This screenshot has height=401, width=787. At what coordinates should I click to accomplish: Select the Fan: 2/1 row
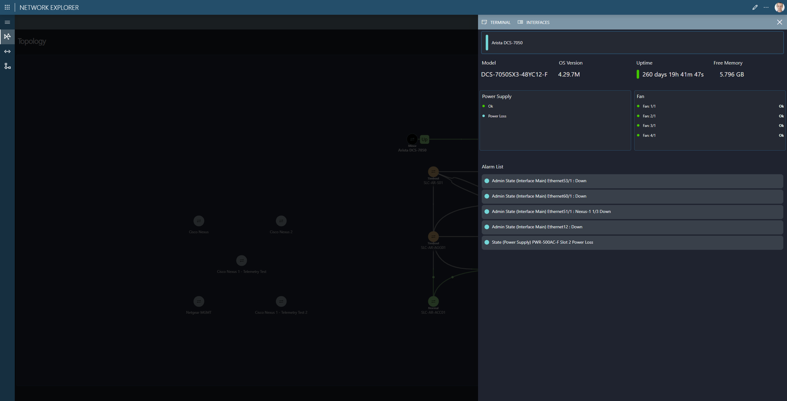tap(710, 116)
